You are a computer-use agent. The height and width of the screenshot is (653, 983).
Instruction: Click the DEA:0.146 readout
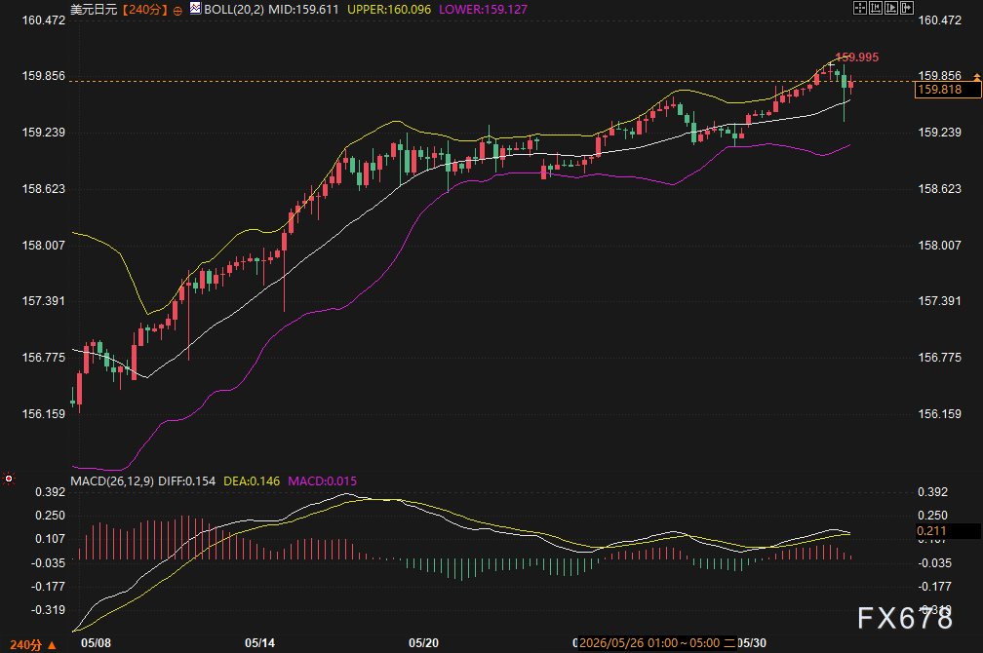click(x=252, y=480)
